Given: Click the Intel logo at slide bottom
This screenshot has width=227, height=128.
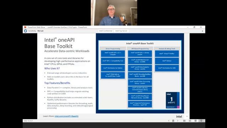Looking at the screenshot, I should pos(179,116).
